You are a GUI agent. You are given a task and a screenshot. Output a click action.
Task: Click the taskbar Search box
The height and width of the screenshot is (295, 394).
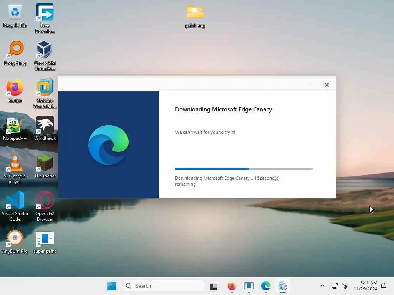pos(164,286)
